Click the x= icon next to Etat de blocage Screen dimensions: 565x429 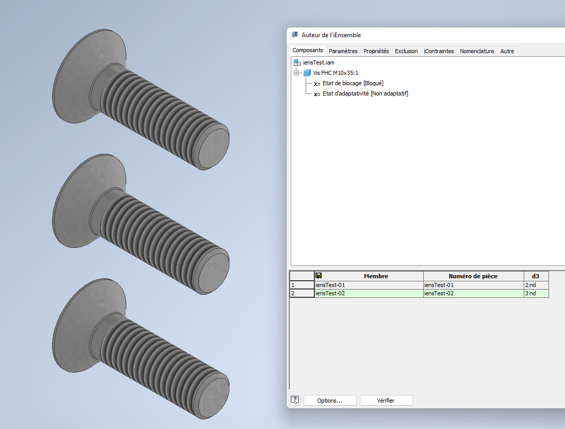316,83
